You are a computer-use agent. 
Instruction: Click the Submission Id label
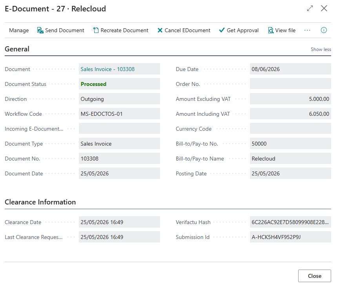(193, 237)
